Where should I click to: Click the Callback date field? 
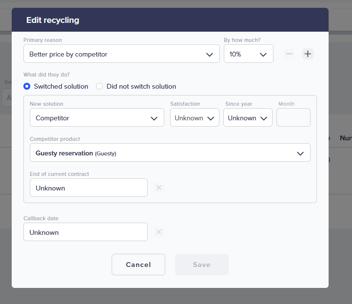(x=85, y=232)
